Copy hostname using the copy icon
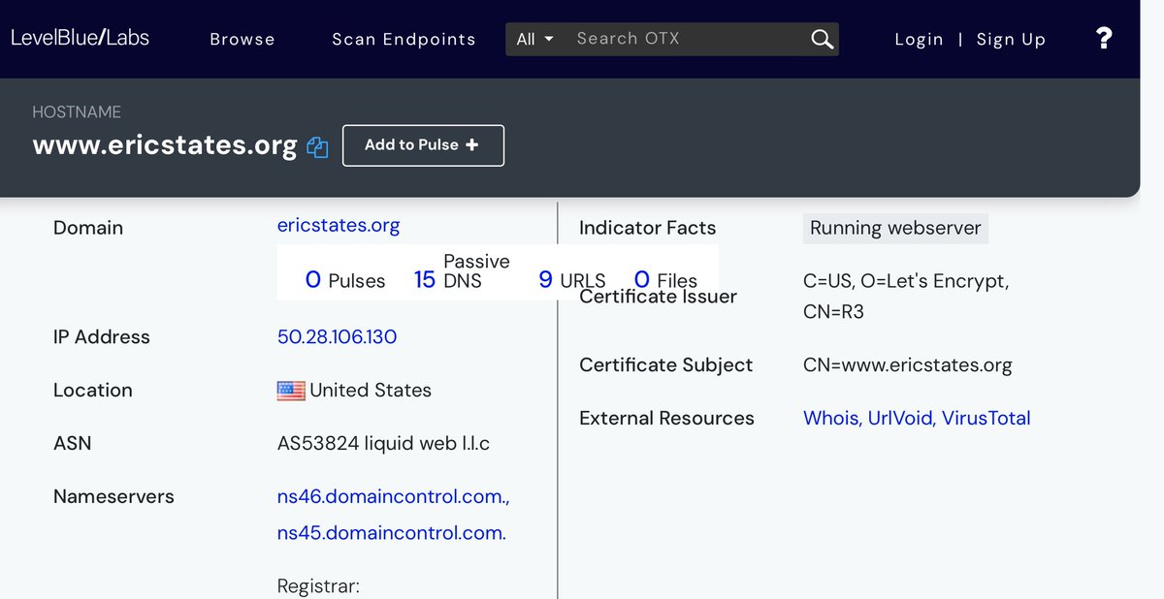Viewport: 1164px width, 599px height. pos(317,147)
